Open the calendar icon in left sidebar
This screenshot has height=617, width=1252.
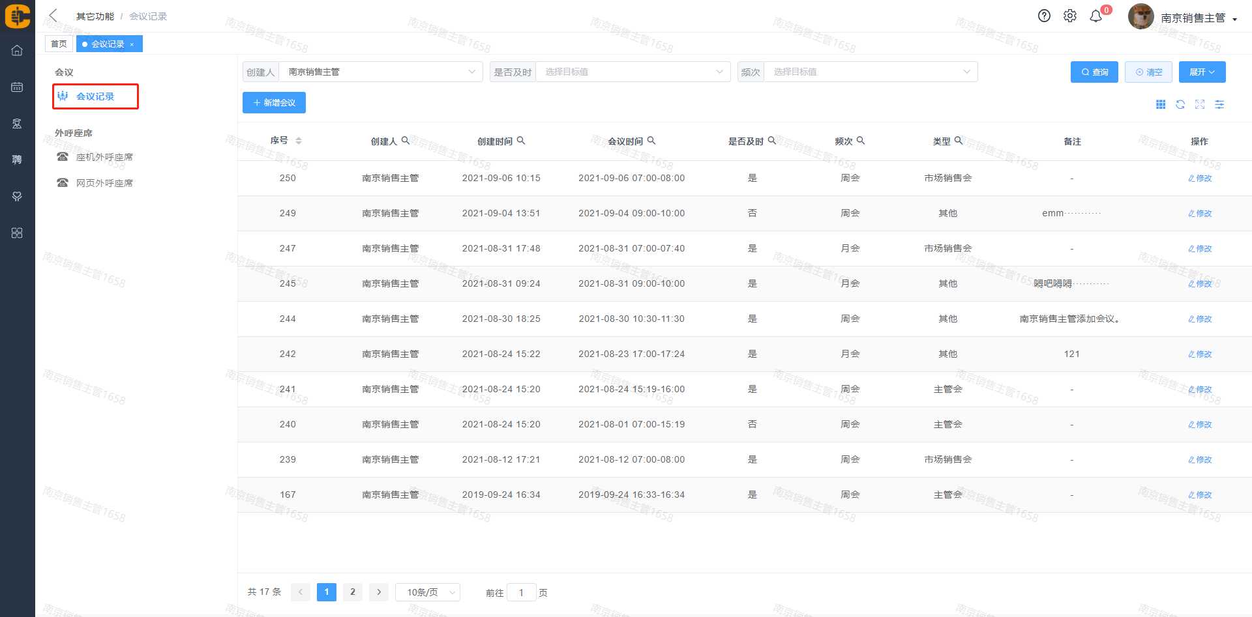click(x=17, y=87)
